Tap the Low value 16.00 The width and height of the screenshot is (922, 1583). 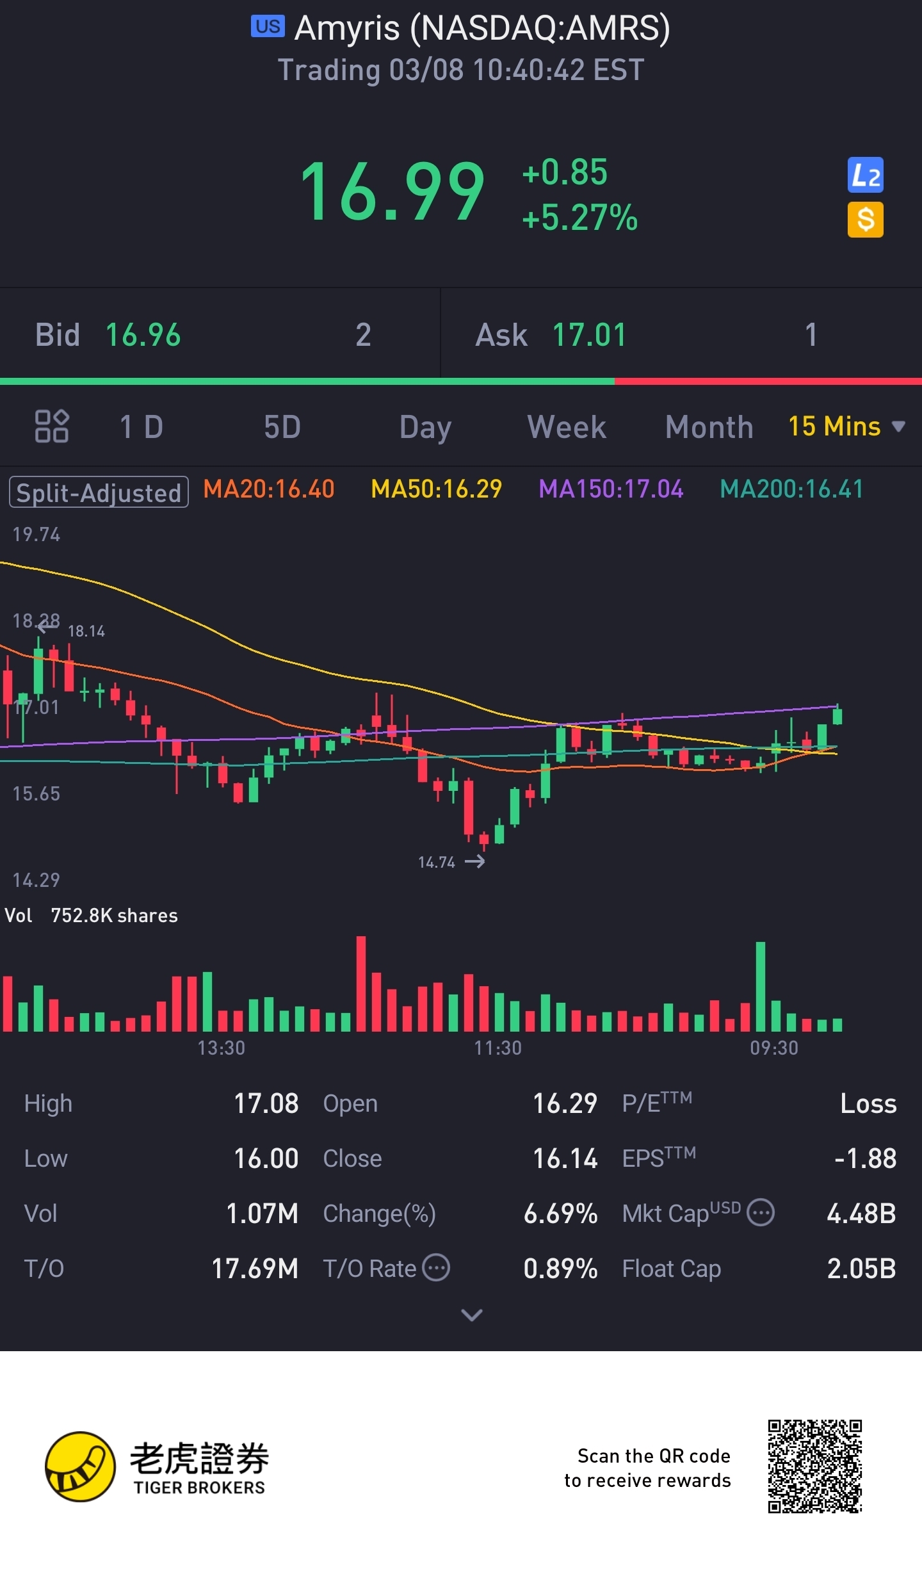pyautogui.click(x=266, y=1158)
